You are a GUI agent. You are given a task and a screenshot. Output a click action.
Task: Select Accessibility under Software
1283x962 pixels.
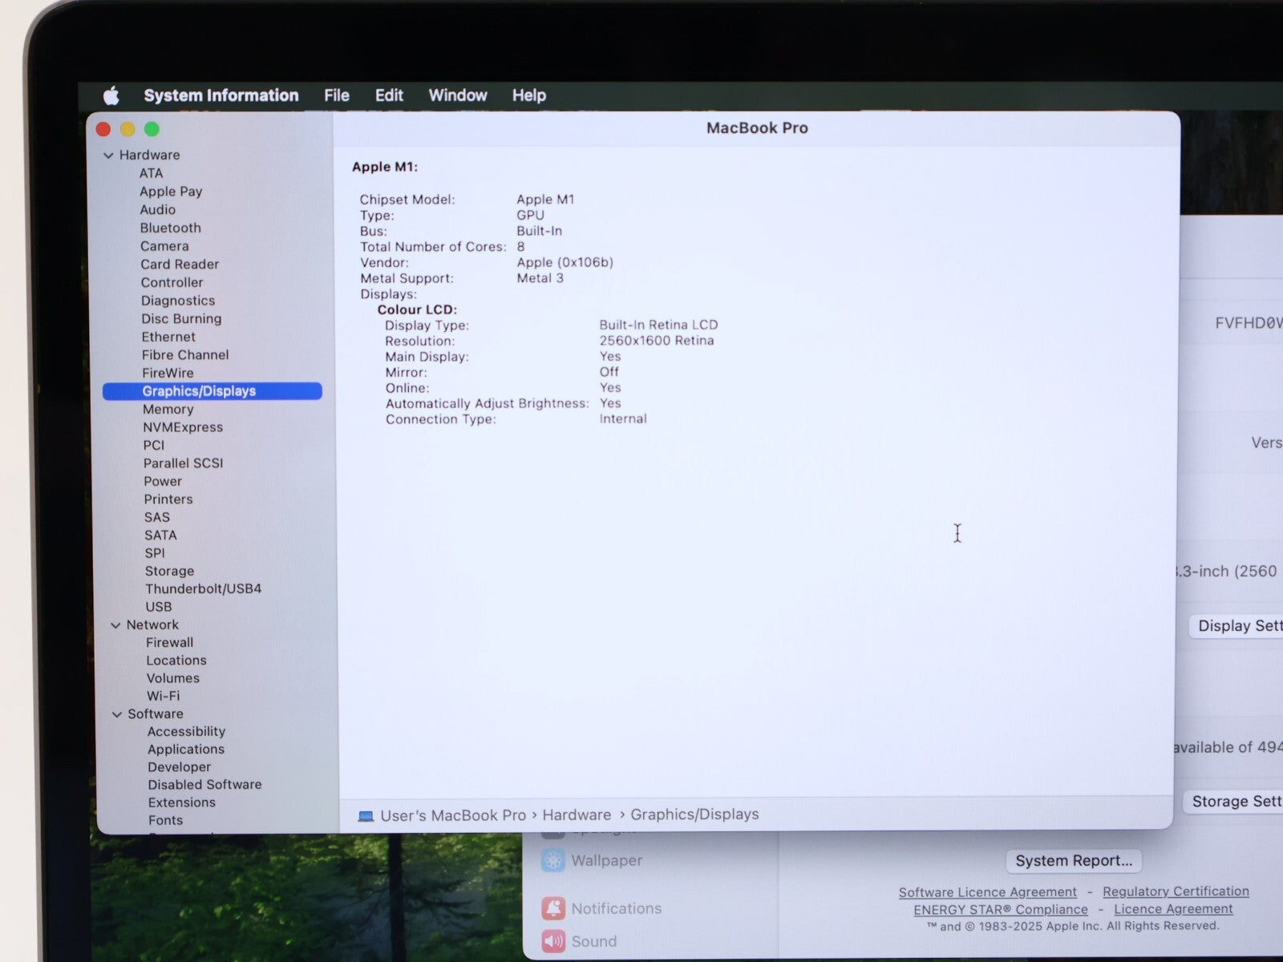tap(186, 732)
